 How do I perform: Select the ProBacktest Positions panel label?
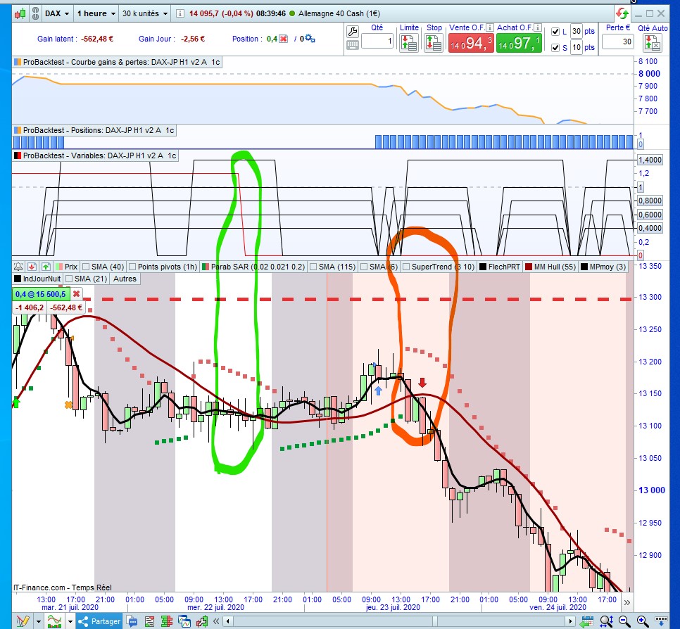(x=94, y=130)
